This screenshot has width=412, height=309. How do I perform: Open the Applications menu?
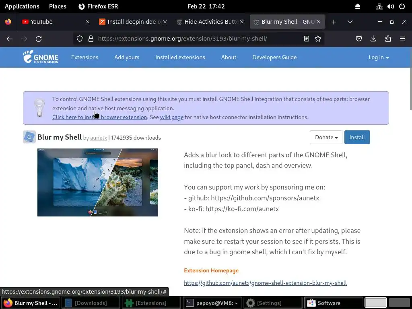[22, 6]
